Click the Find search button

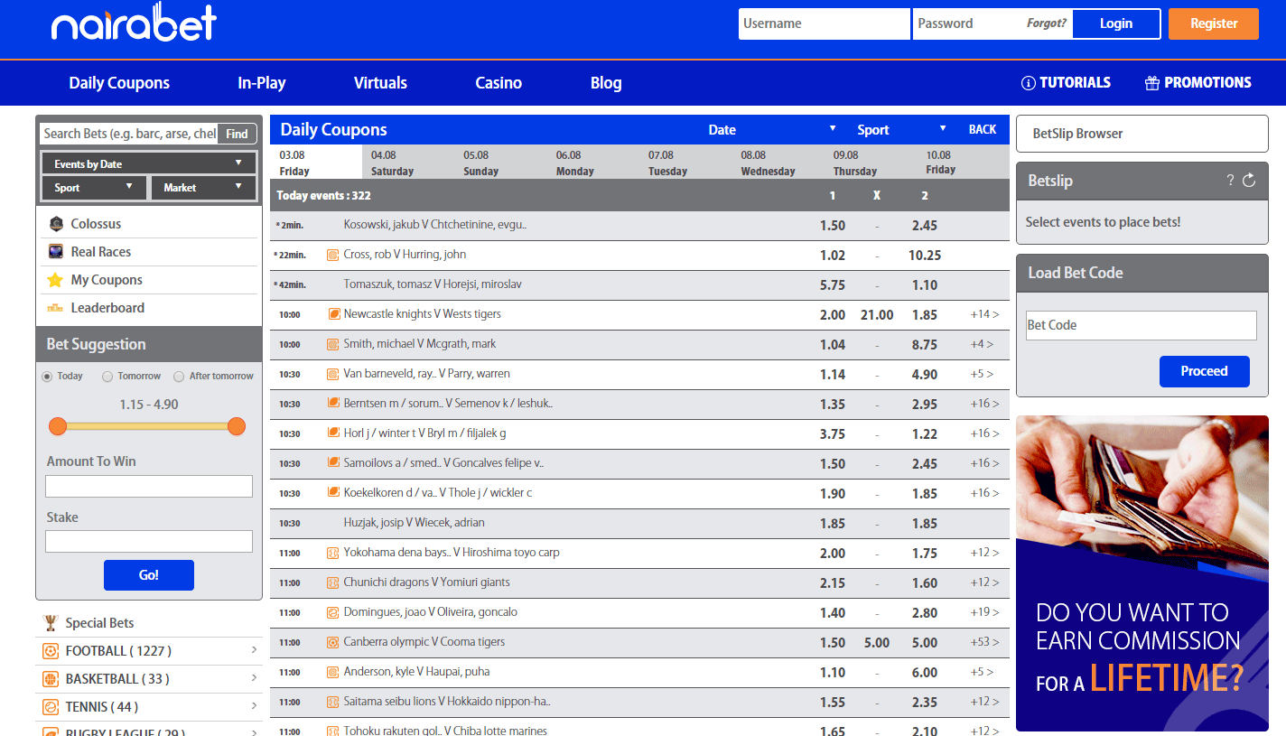[x=237, y=134]
